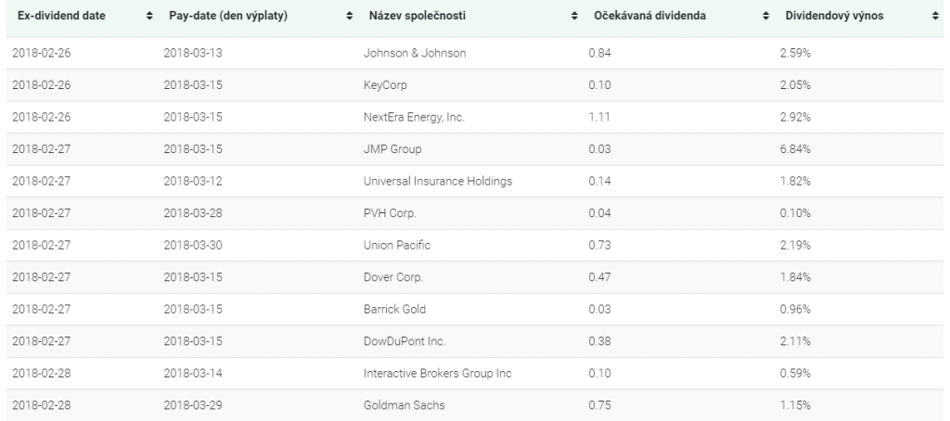Image resolution: width=950 pixels, height=421 pixels.
Task: Click NextEra Energy, Inc. entry
Action: coord(414,117)
